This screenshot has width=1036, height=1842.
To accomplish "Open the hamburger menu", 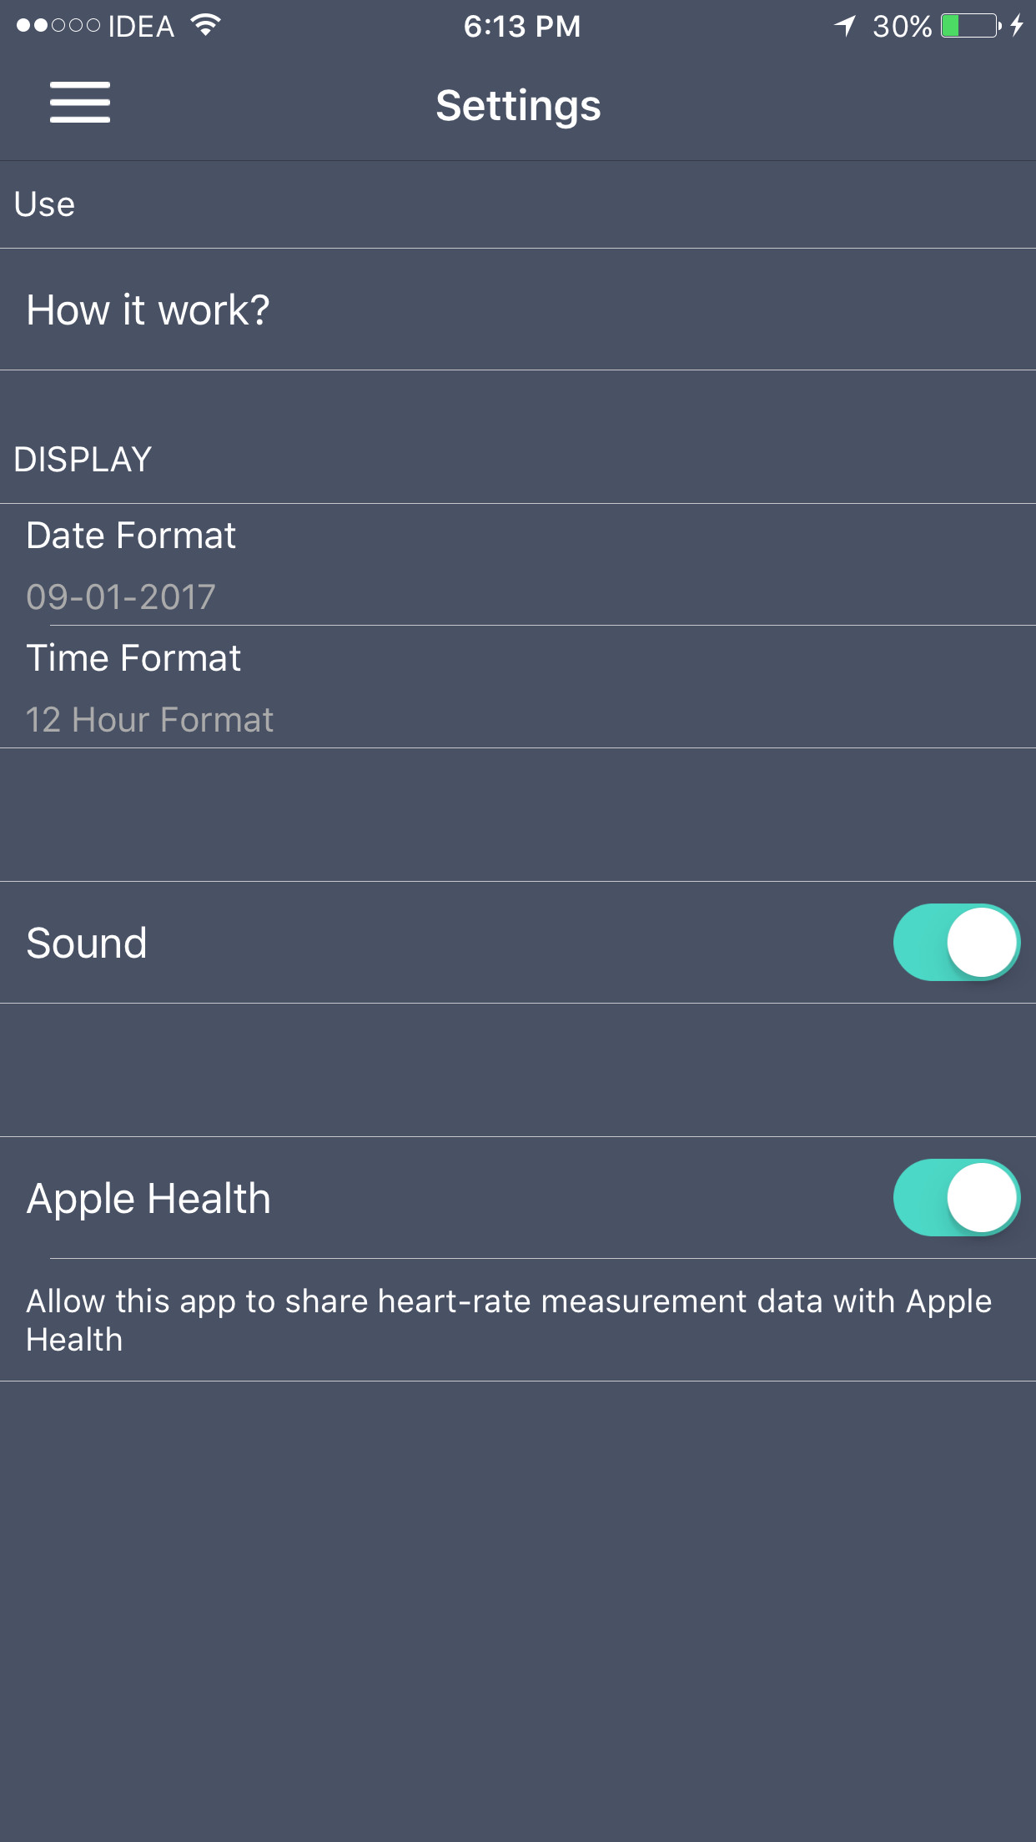I will (80, 103).
